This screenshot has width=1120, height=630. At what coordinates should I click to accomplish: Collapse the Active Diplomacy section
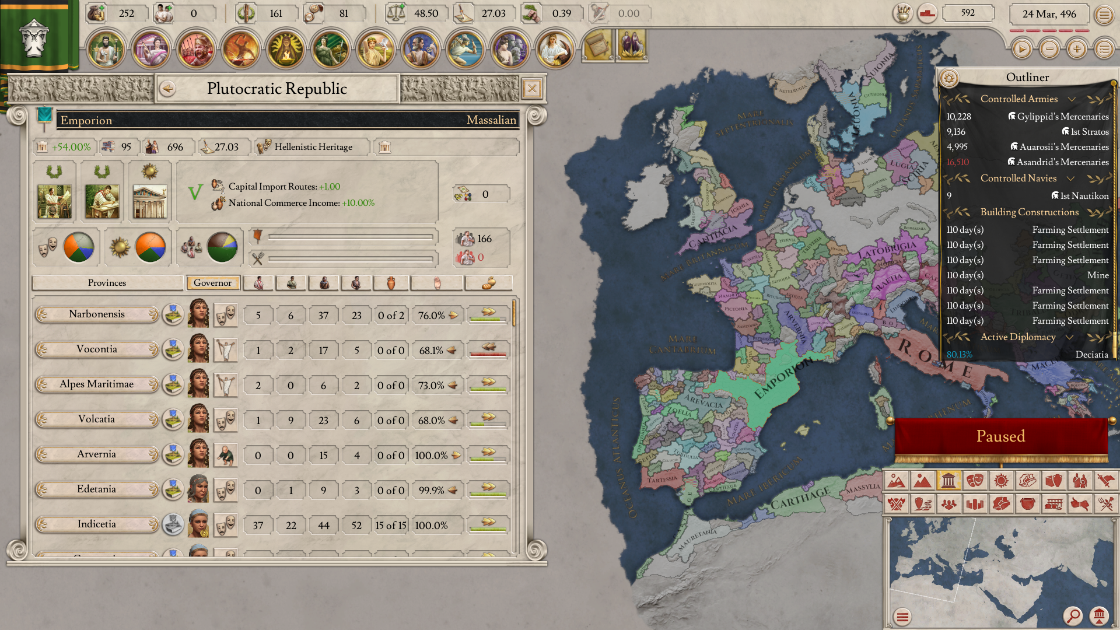(x=1069, y=337)
